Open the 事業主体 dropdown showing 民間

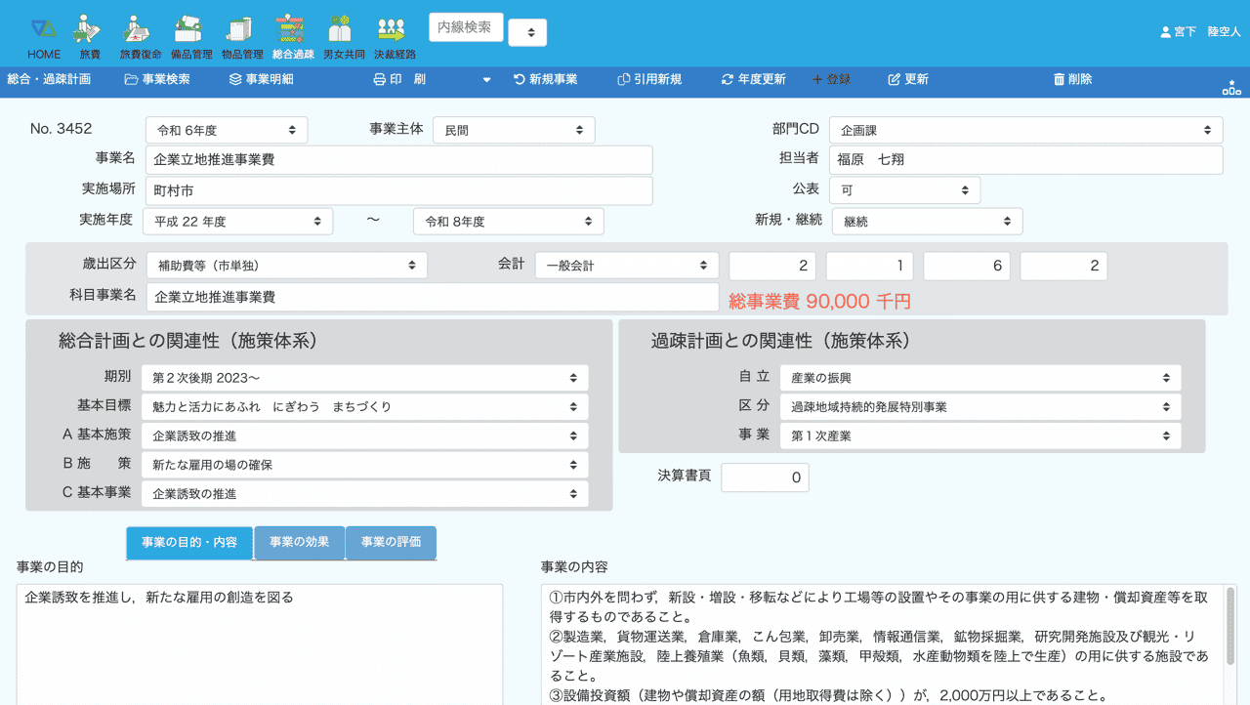(513, 130)
